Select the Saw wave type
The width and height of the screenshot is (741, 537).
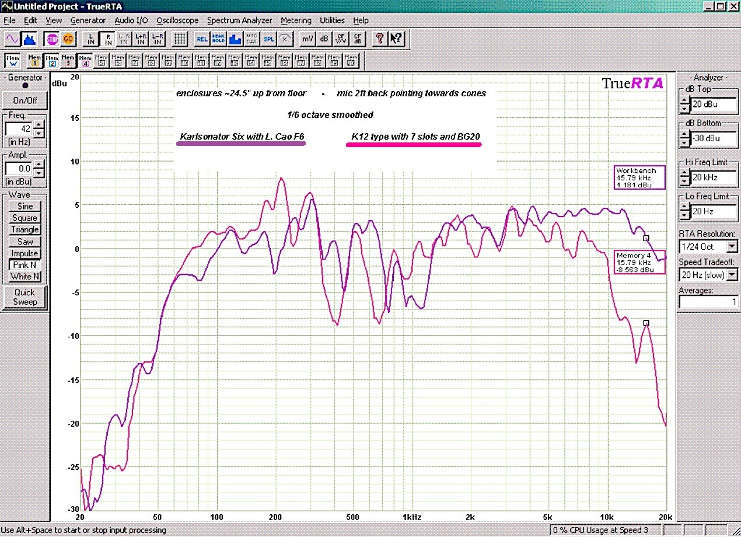(25, 241)
